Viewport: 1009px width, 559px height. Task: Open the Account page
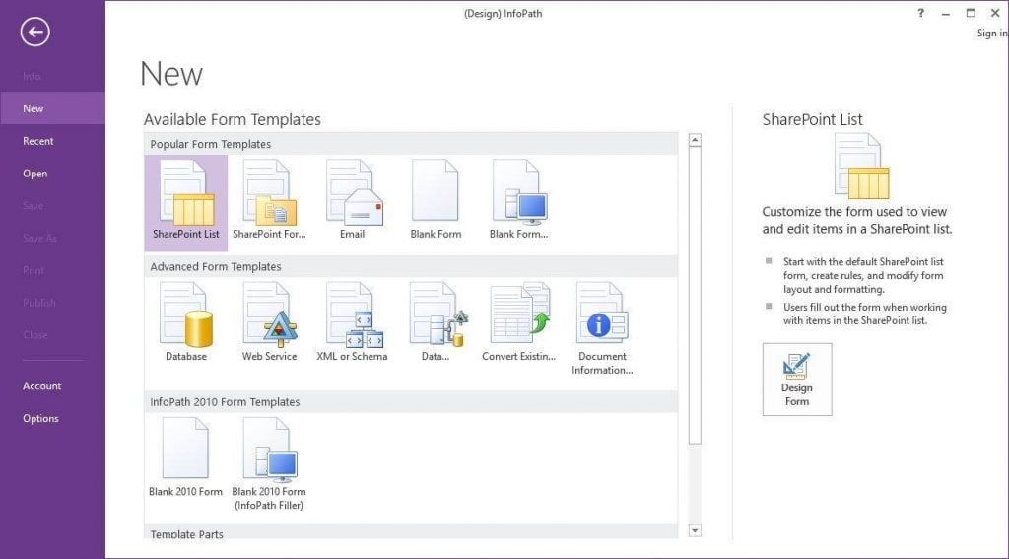pos(52,385)
